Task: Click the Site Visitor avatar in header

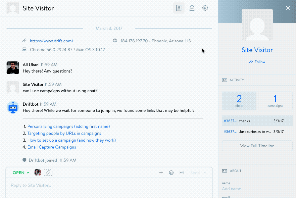Action: 13,8
